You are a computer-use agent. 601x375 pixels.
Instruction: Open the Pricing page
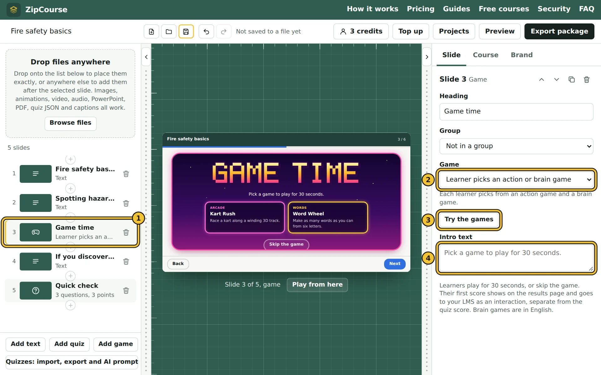(x=420, y=9)
